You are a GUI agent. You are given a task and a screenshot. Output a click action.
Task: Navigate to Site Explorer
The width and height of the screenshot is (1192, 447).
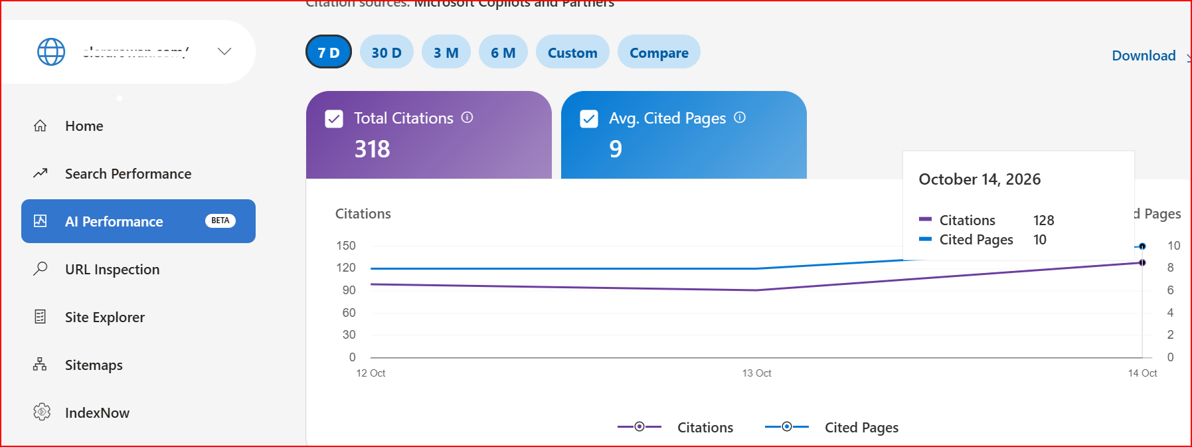coord(105,317)
